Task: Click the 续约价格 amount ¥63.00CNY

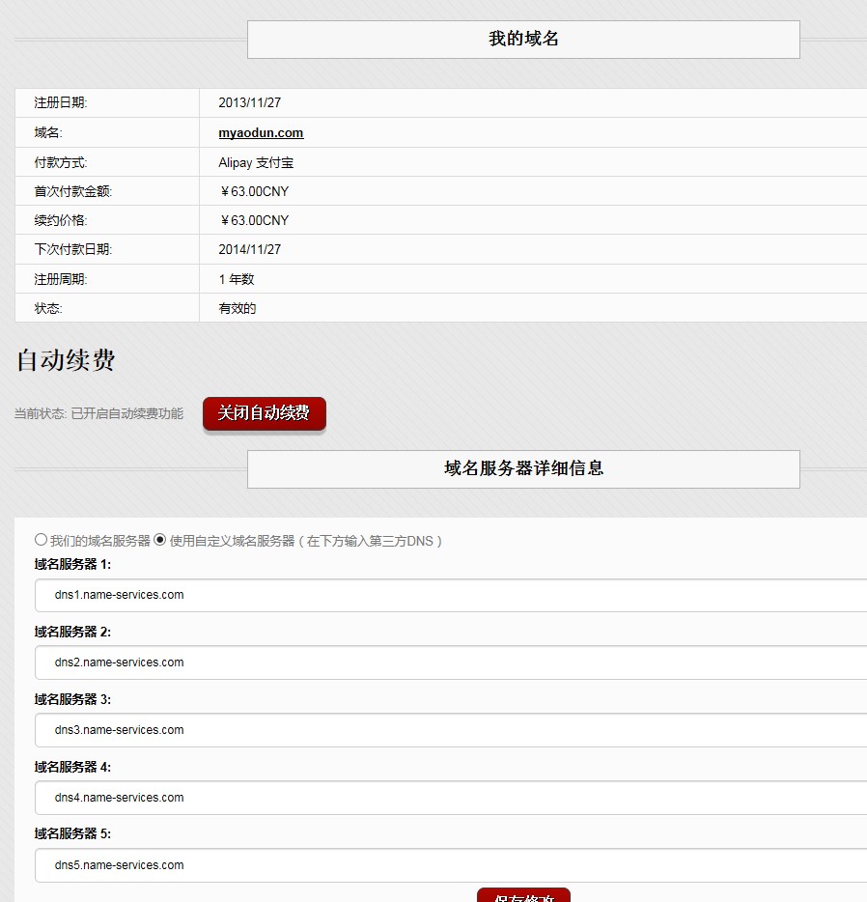Action: click(254, 221)
